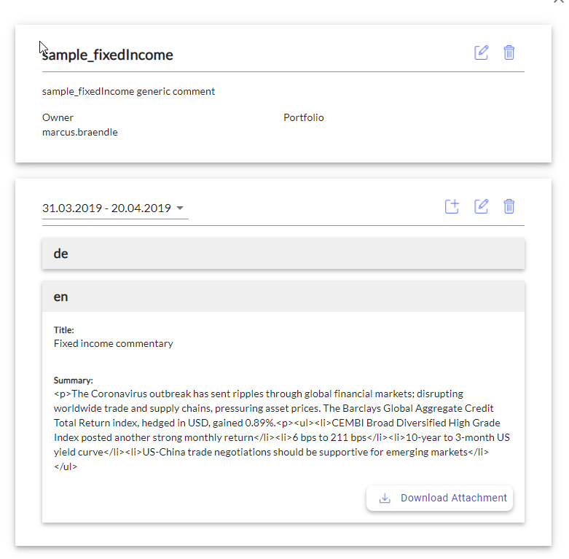Collapse the "en" language section

(x=283, y=297)
